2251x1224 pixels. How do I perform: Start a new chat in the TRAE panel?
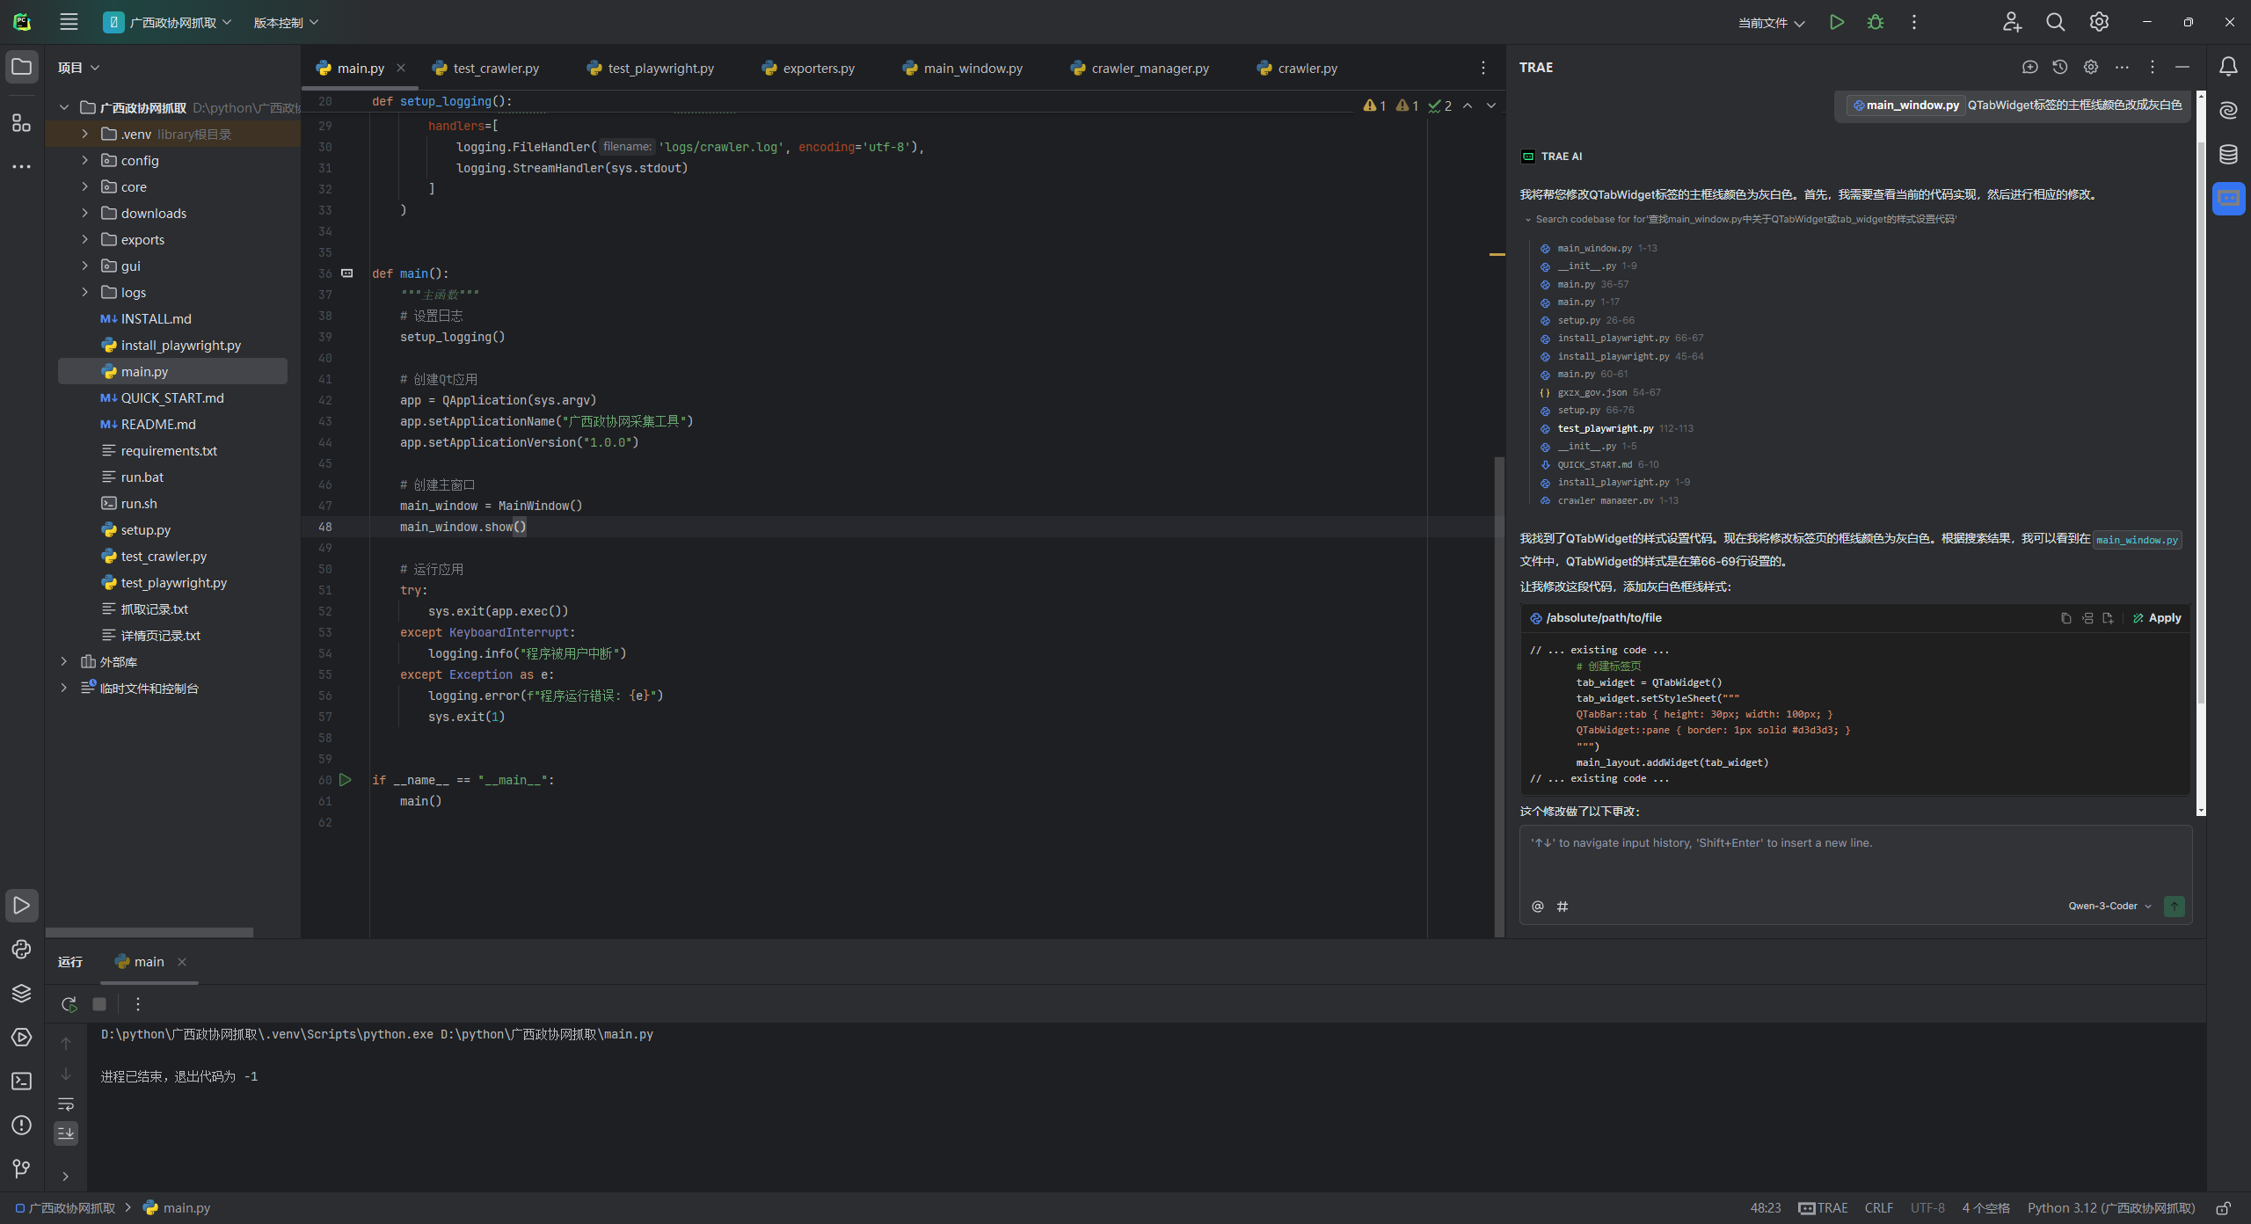tap(2030, 67)
